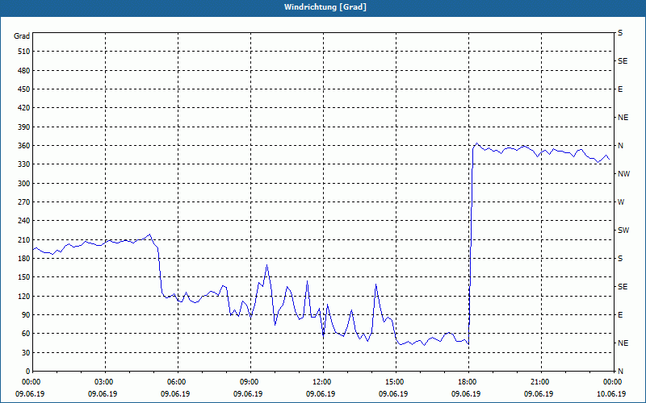
Task: Click the "Grad" unit label on the y-axis
Action: 22,36
